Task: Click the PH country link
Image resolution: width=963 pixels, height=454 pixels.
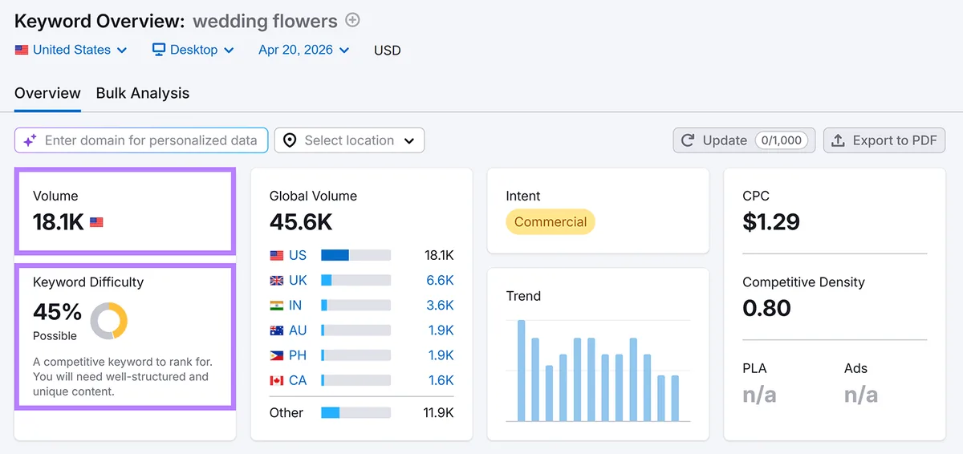Action: (298, 355)
